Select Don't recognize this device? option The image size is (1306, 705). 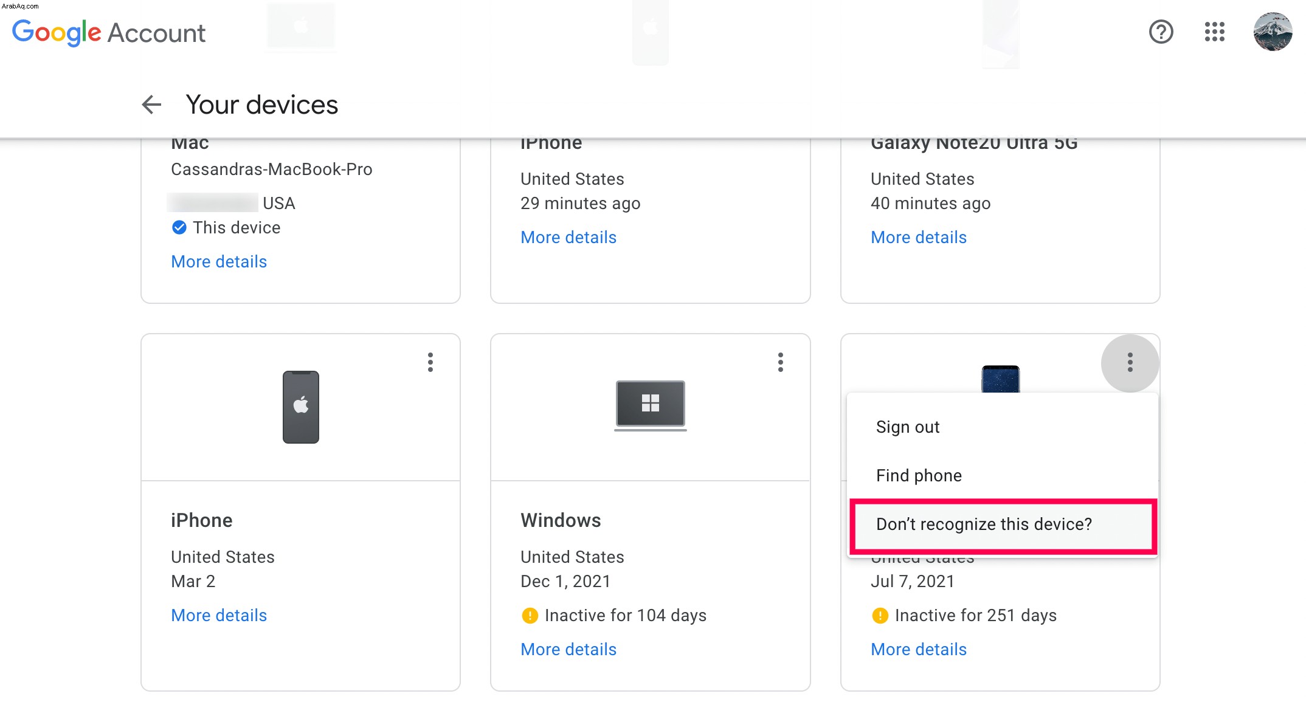pos(1002,524)
